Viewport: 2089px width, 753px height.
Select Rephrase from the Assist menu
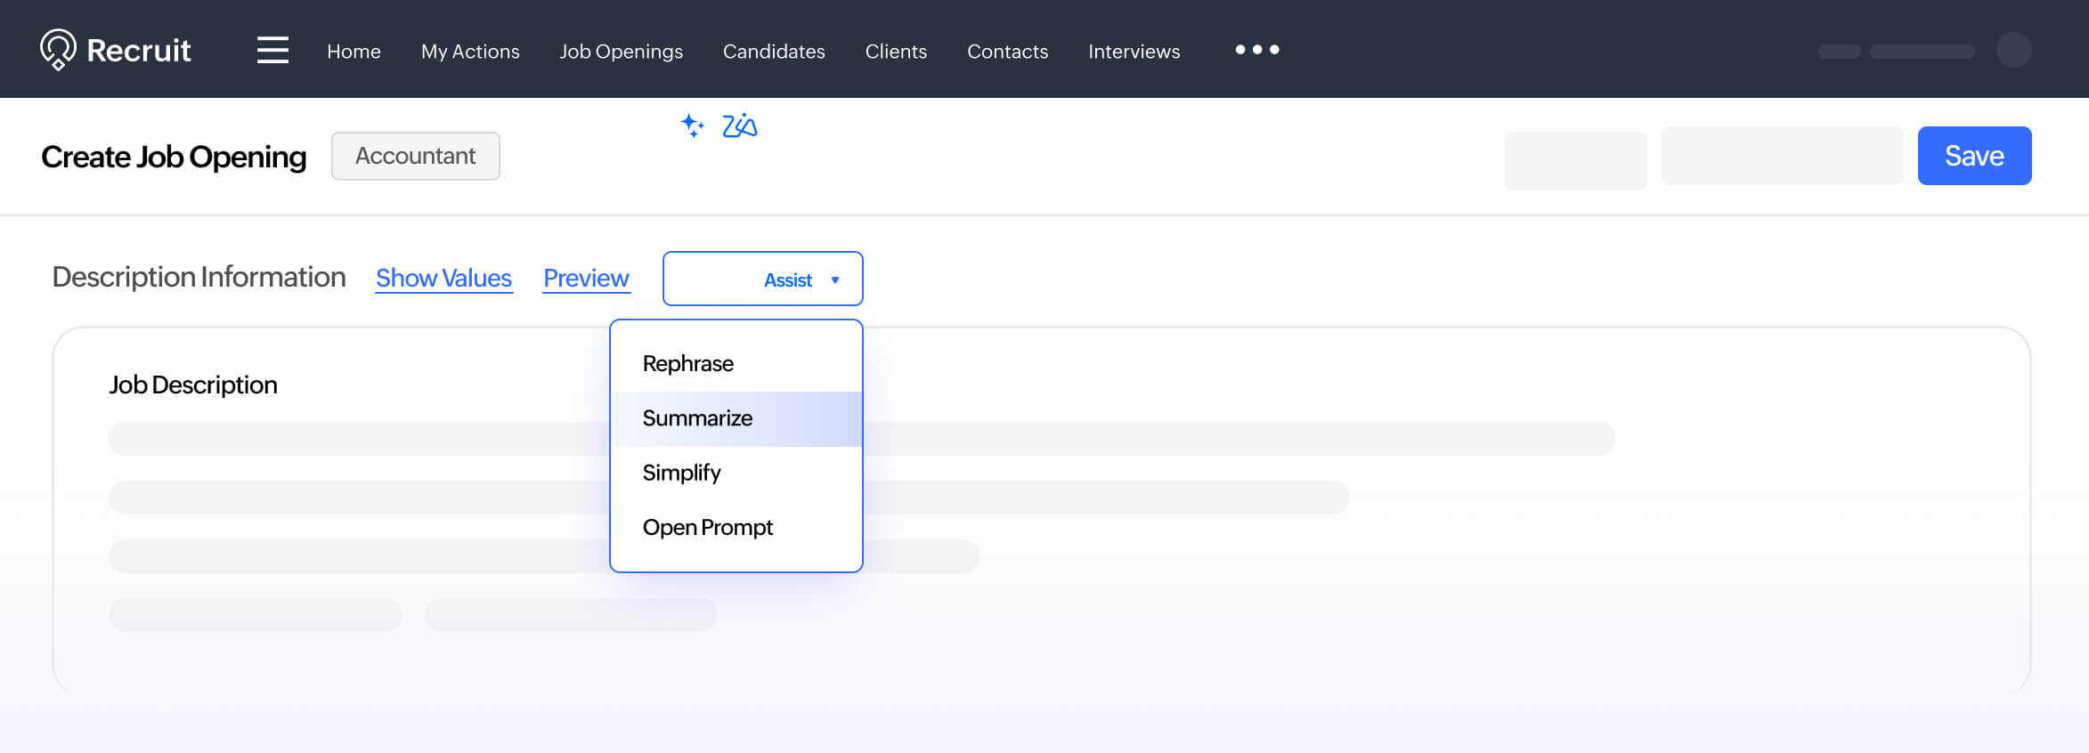(688, 364)
